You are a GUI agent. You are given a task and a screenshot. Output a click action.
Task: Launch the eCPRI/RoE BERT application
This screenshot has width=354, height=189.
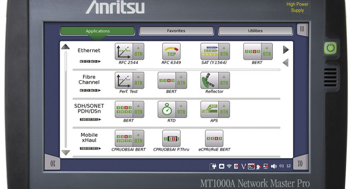214,138
